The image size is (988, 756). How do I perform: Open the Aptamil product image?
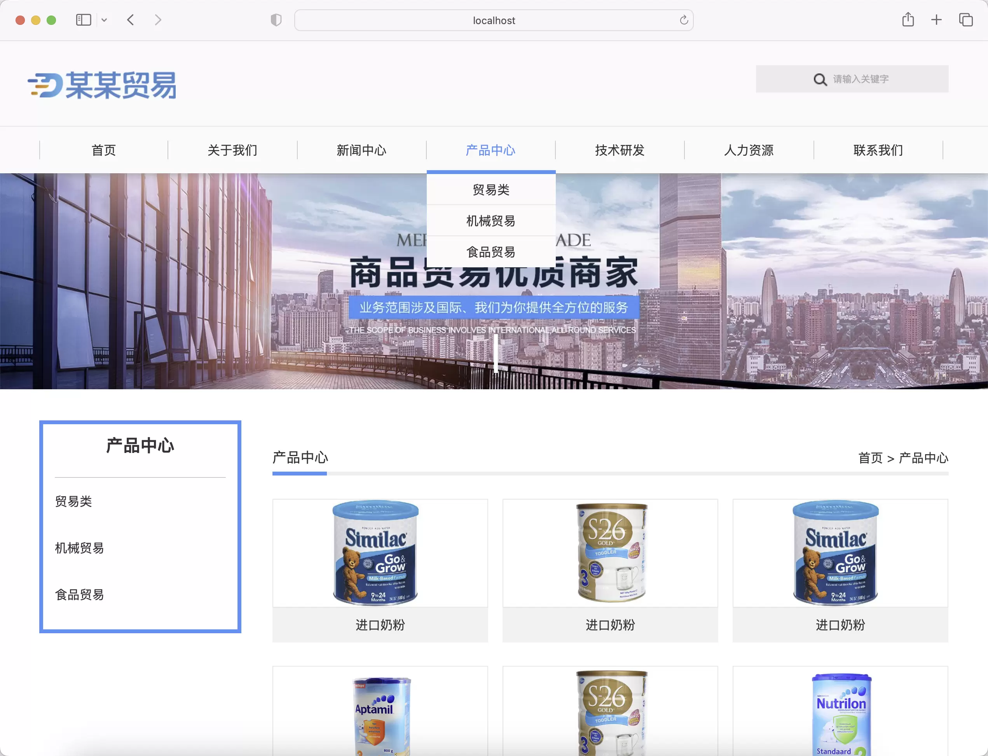380,711
